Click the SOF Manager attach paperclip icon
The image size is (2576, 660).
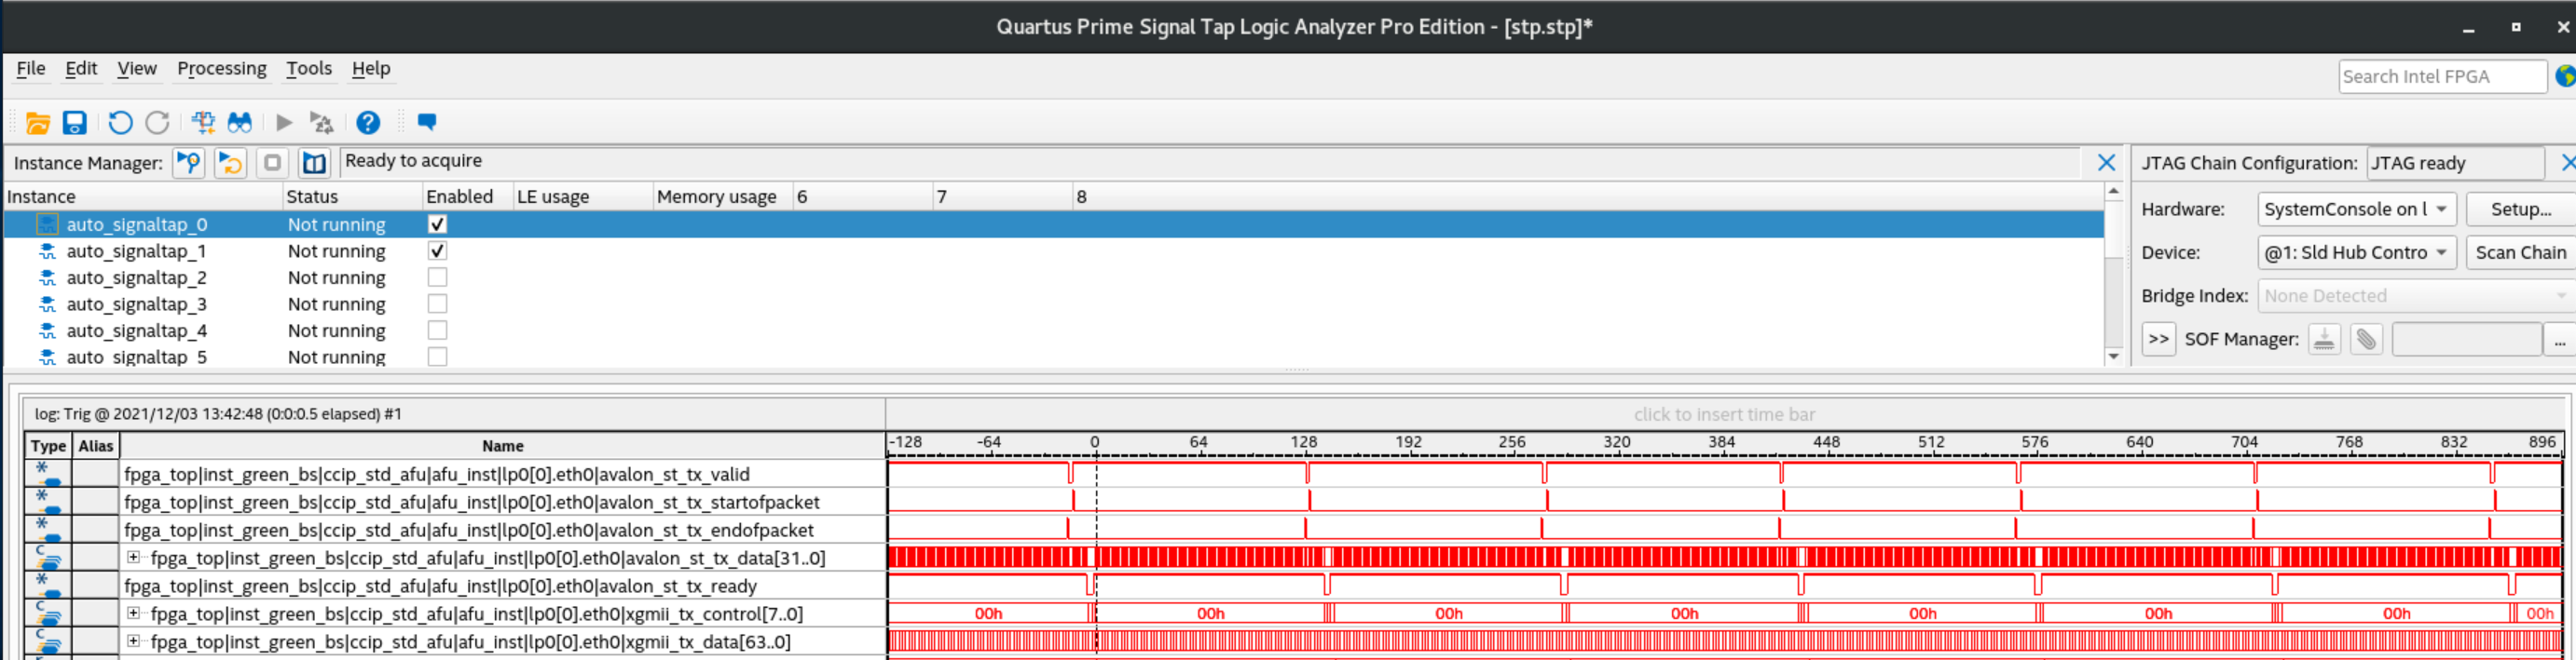(2366, 340)
